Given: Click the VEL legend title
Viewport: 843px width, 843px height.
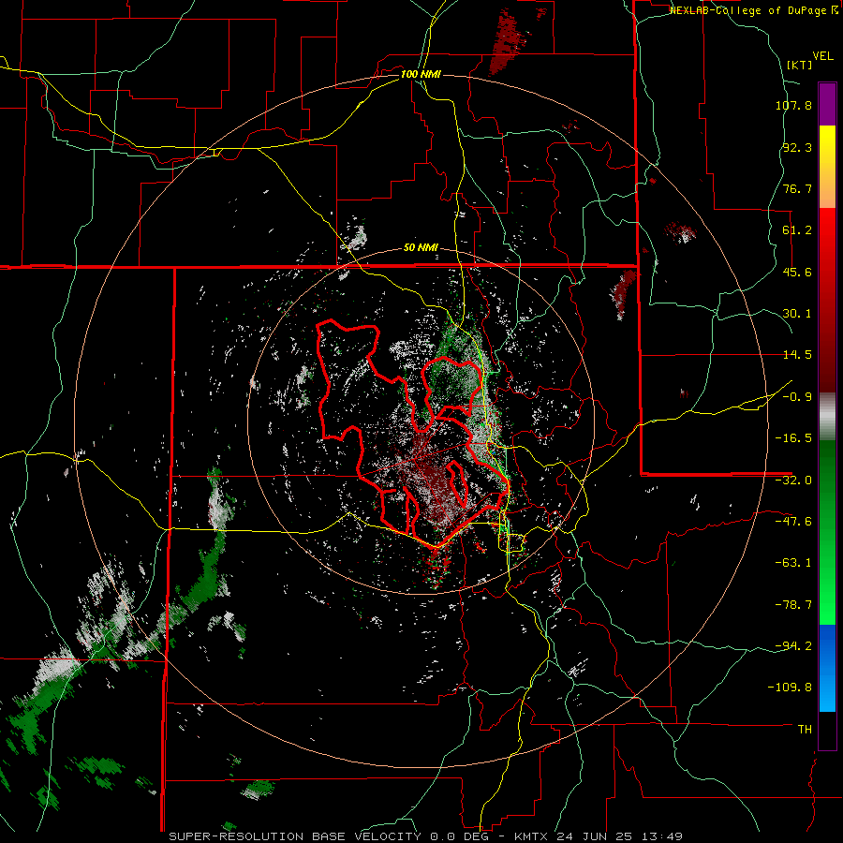Looking at the screenshot, I should (x=823, y=56).
